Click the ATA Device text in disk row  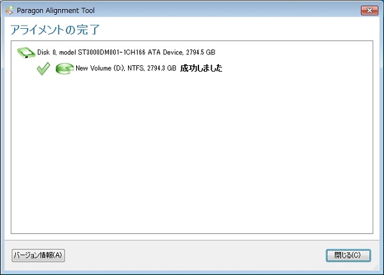click(166, 53)
